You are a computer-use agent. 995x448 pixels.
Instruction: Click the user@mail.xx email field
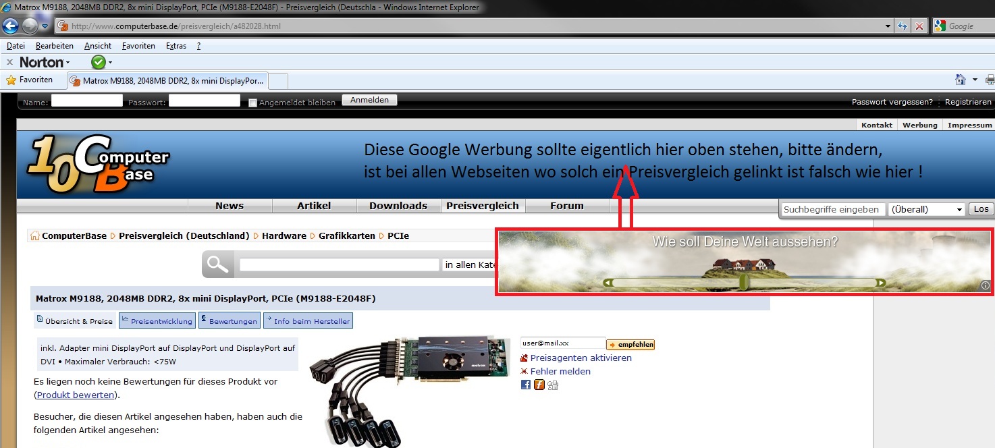point(563,343)
